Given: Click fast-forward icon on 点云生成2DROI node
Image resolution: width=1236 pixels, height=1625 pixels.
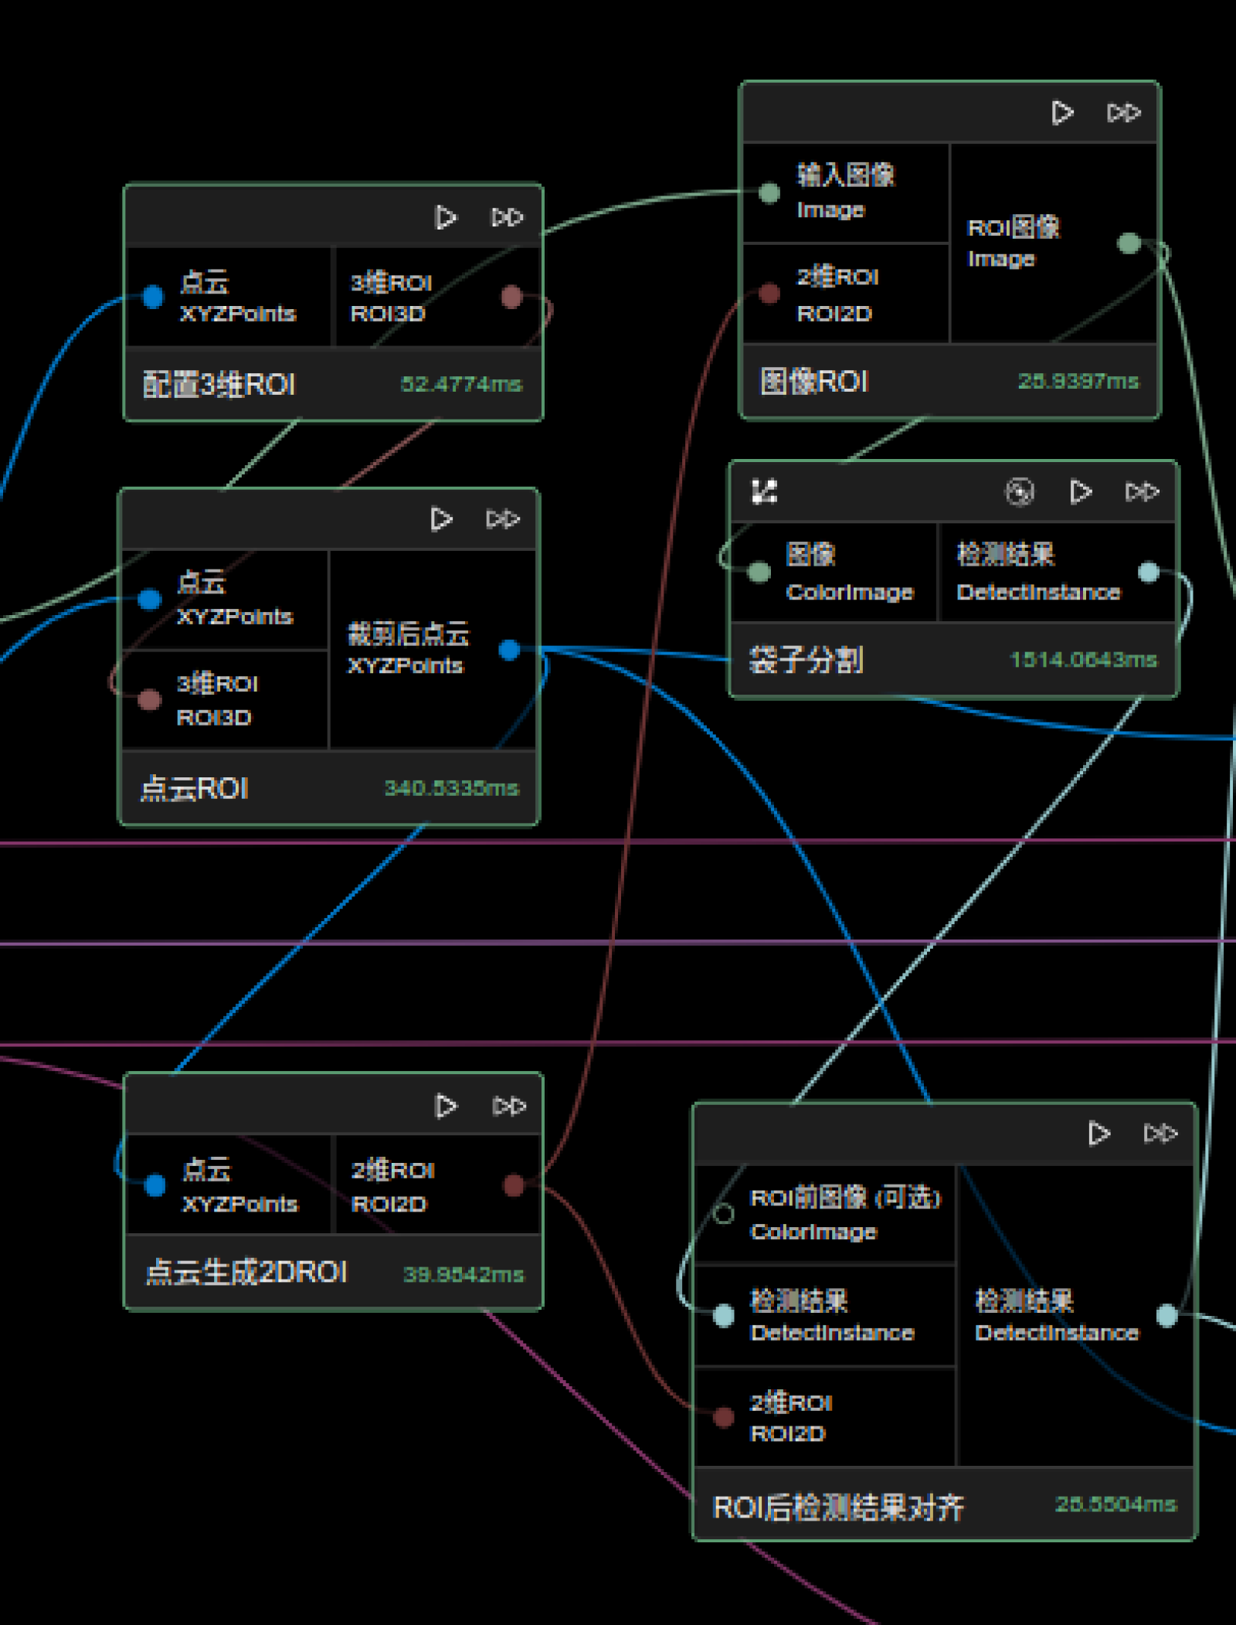Looking at the screenshot, I should pos(509,1107).
